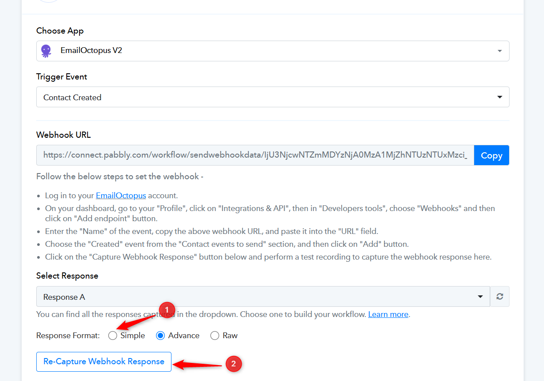The width and height of the screenshot is (544, 381).
Task: Click the EmailOctopus V2 app name text
Action: 91,51
